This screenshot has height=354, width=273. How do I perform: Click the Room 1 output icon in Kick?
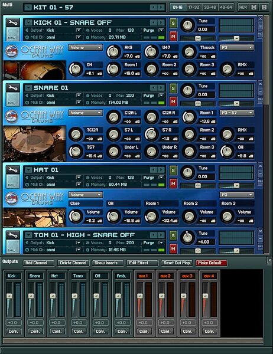click(138, 73)
